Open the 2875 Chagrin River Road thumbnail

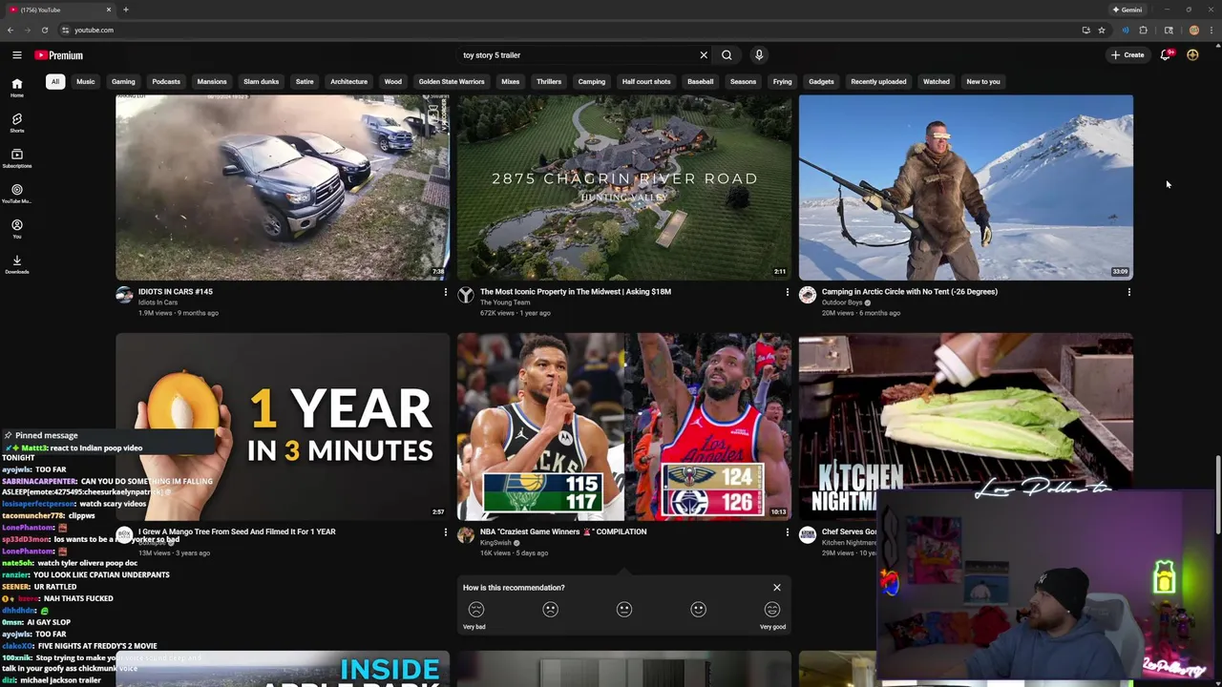pos(624,187)
